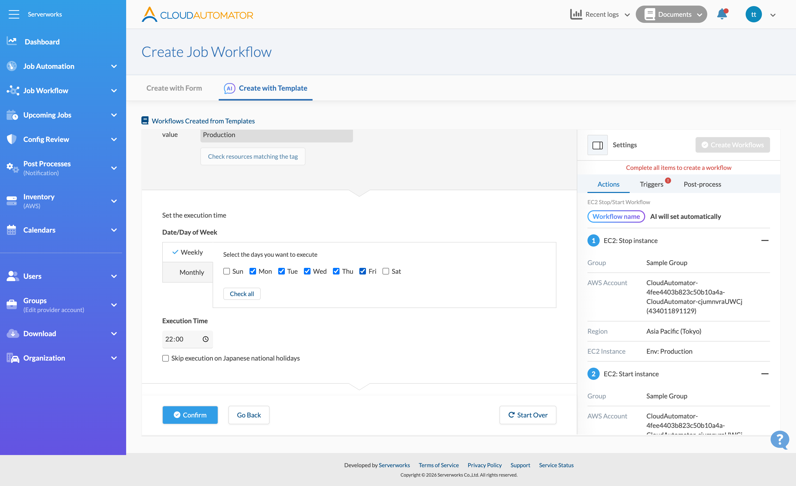
Task: Click the Job Workflow nodes icon
Action: coord(13,91)
